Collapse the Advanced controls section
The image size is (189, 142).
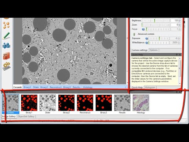click(134, 34)
